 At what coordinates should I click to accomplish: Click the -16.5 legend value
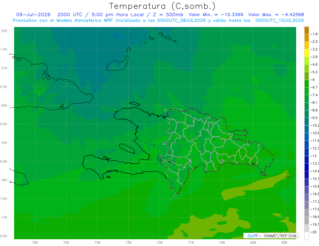coord(314,194)
